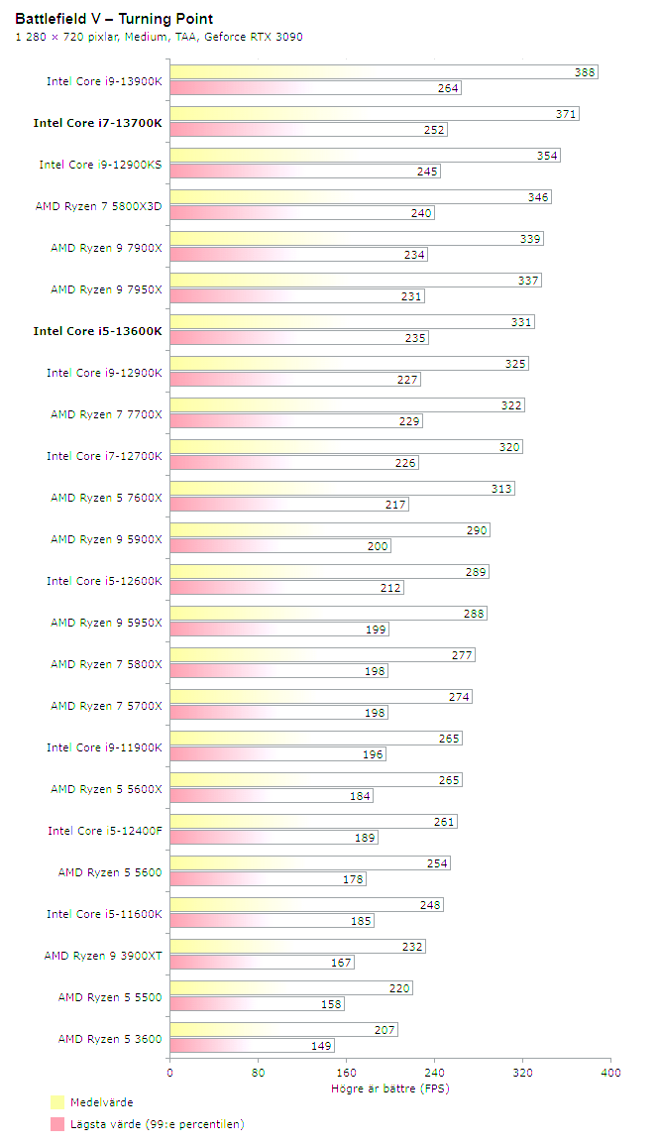Click the resolution and settings subtitle text
Screen dimensions: 659x1145
[x=159, y=38]
